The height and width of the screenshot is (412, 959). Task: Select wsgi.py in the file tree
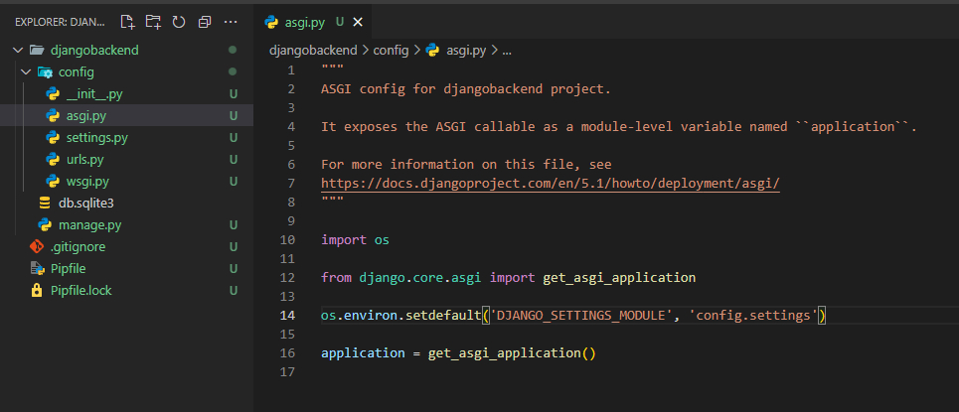click(x=87, y=181)
